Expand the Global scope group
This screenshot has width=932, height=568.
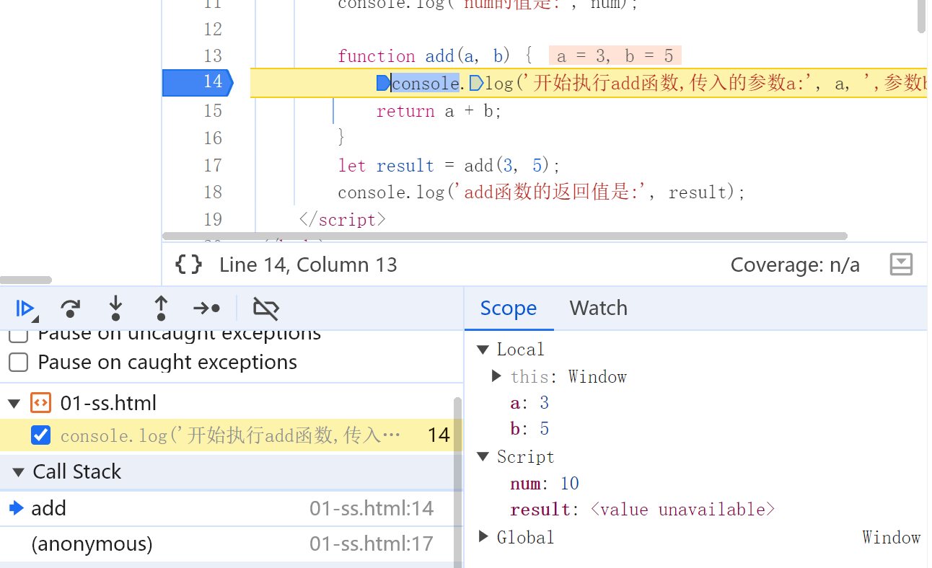point(483,537)
